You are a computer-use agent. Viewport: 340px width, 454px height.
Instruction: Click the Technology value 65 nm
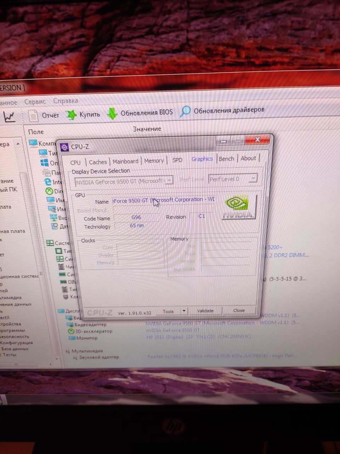pyautogui.click(x=137, y=226)
